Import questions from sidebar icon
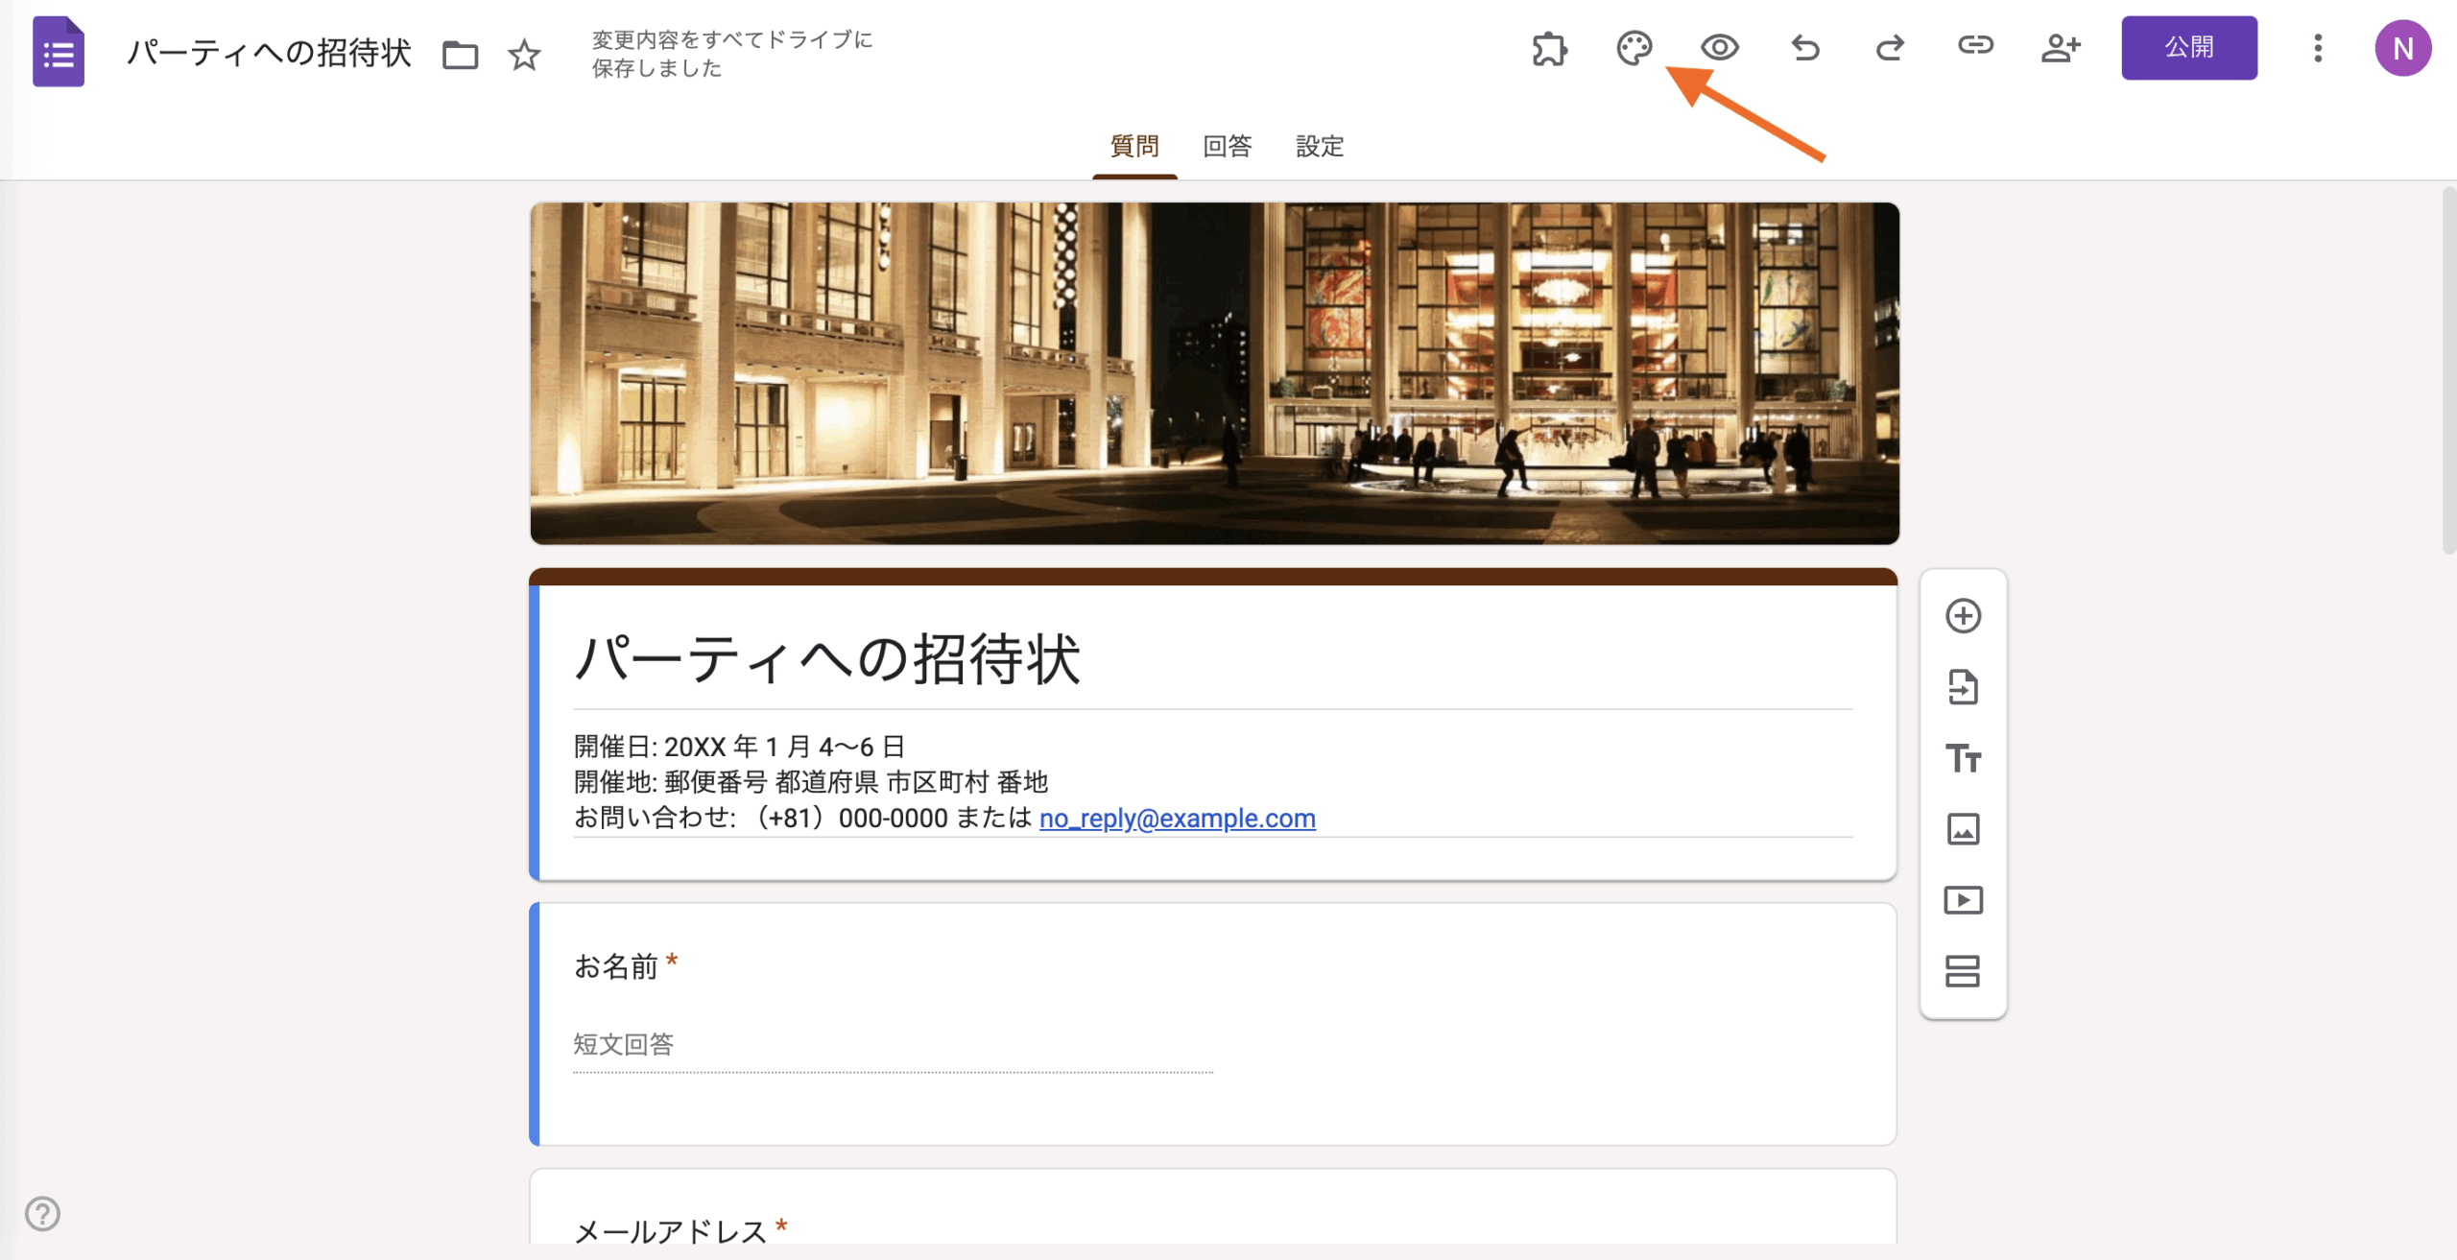Screen dimensions: 2457x1260 click(x=1963, y=687)
